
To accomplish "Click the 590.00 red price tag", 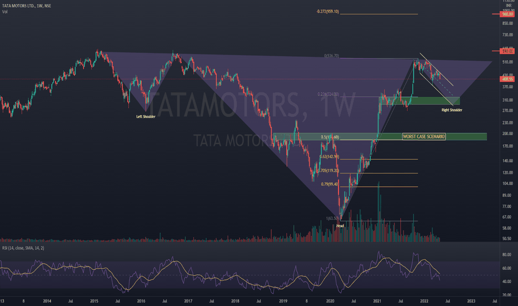I will coord(507,51).
